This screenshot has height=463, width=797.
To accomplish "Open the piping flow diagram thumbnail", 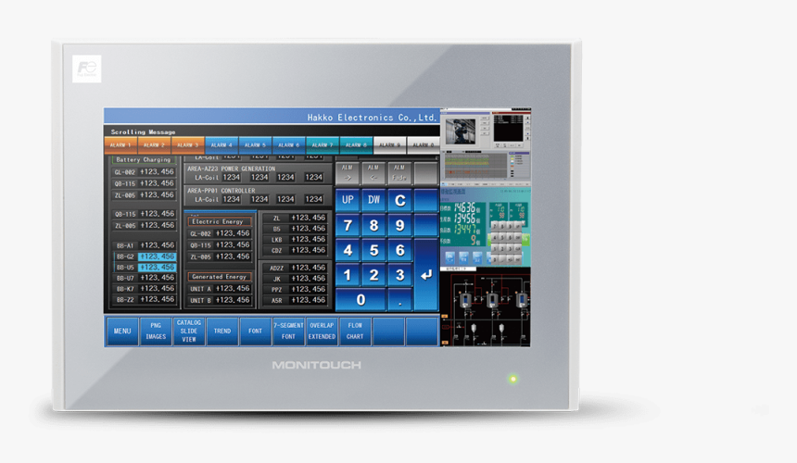I will pos(486,307).
